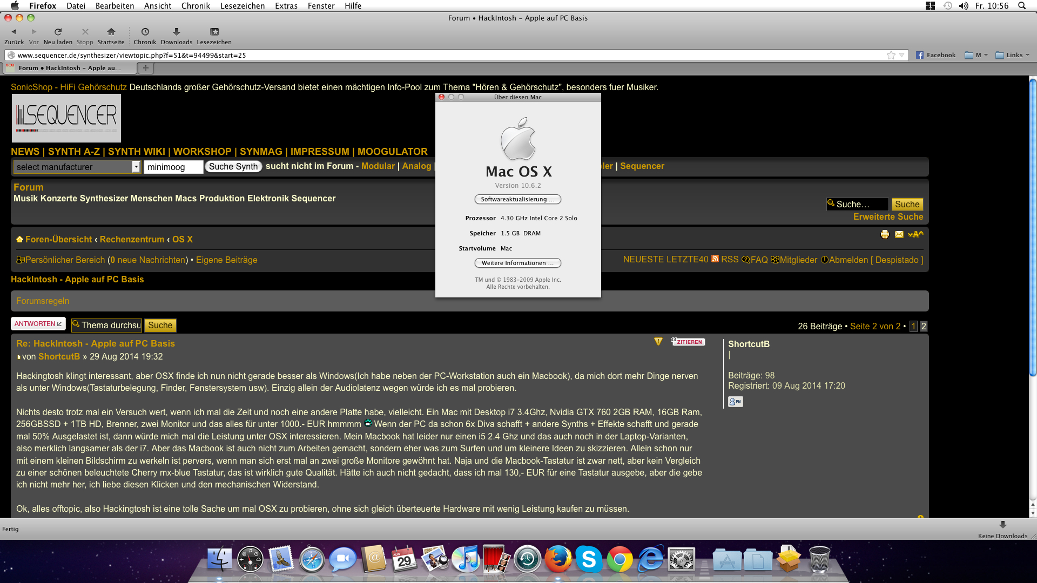The height and width of the screenshot is (583, 1037).
Task: Print the topic via printer icon
Action: (x=885, y=234)
